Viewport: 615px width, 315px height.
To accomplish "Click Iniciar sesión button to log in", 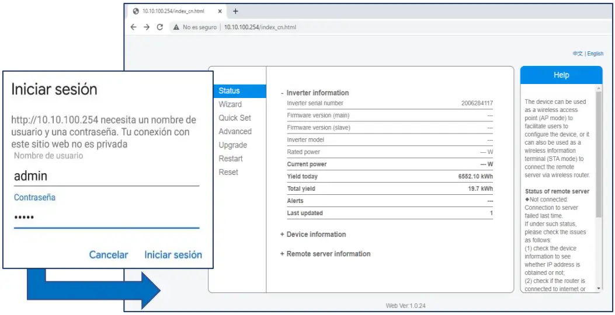I will (173, 255).
